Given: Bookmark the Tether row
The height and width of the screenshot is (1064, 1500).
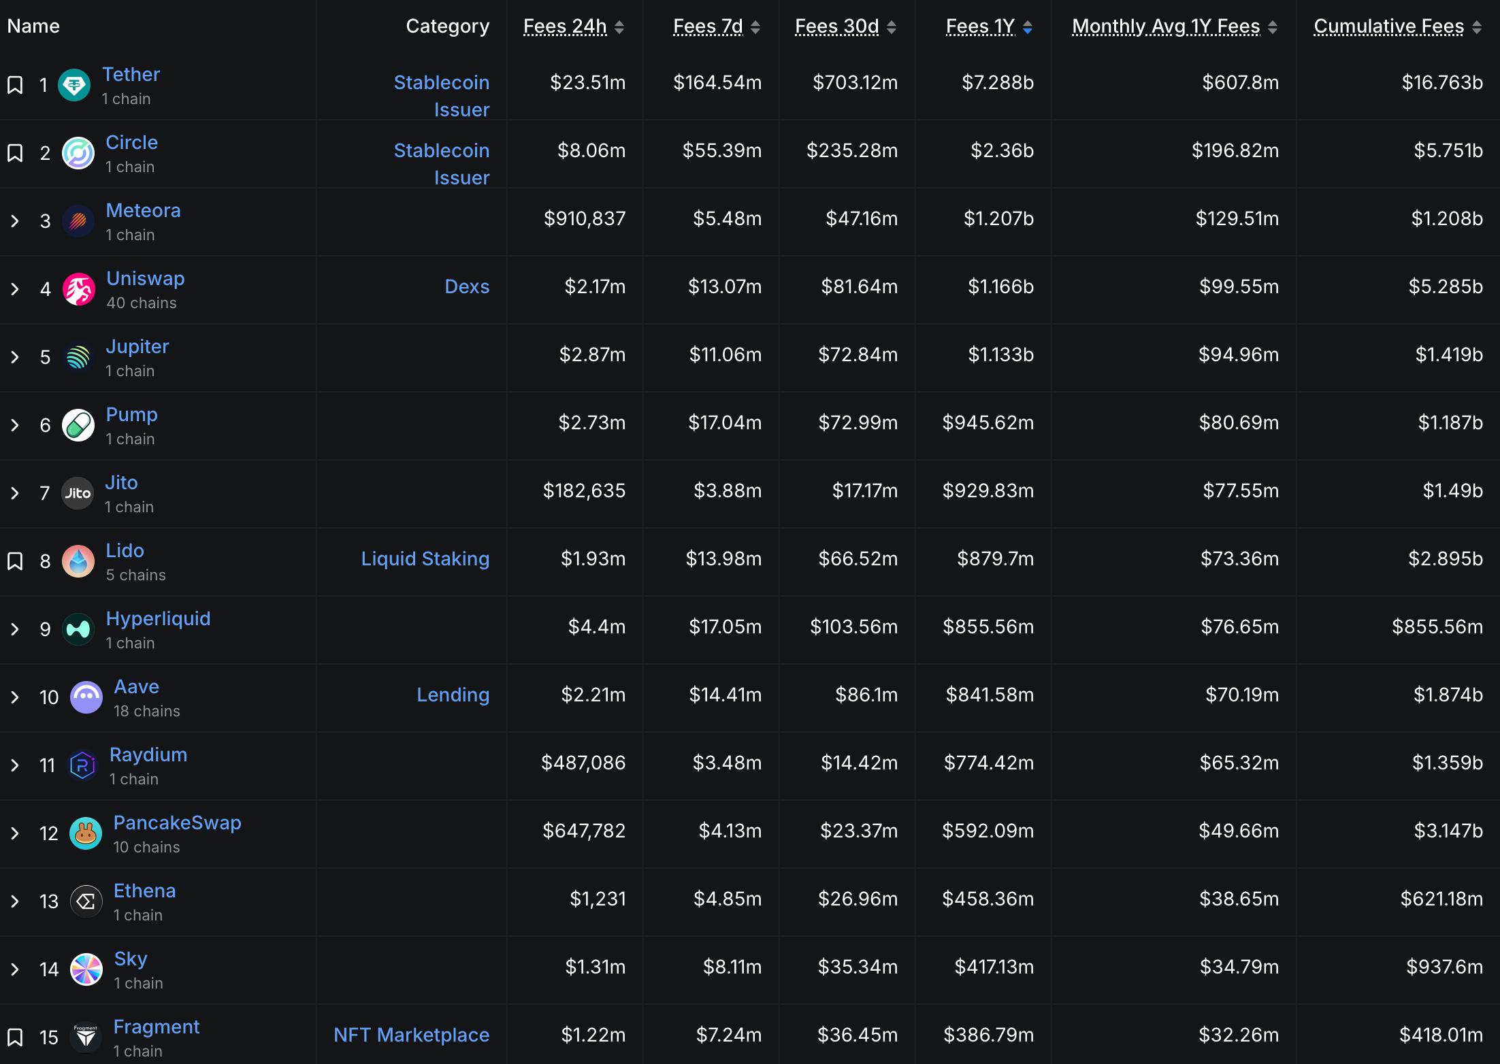Looking at the screenshot, I should (x=15, y=85).
